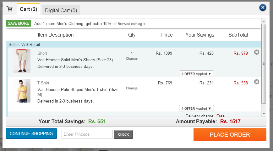This screenshot has height=151, width=273.
Task: Close the cart popup with X icon
Action: 263,8
